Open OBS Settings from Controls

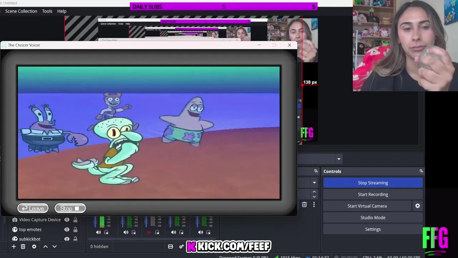373,229
